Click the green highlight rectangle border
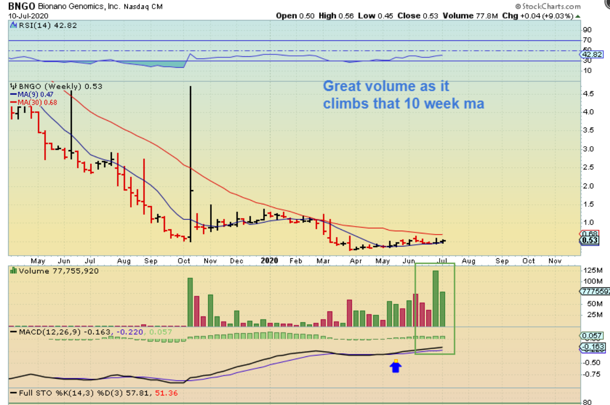610x405 pixels. 454,309
